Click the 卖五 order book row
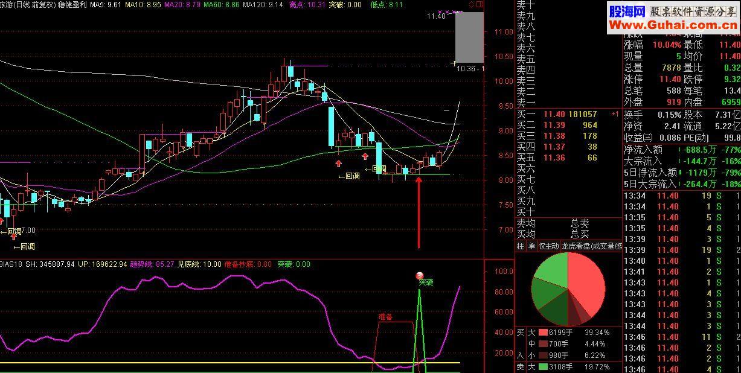Screen dimensions: 741x373 pos(568,59)
